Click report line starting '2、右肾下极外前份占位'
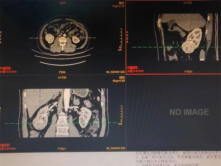This screenshot has width=221, height=166. click(178, 157)
